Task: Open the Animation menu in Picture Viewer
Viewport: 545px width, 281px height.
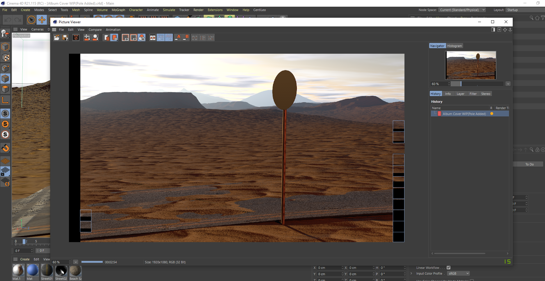Action: 113,30
